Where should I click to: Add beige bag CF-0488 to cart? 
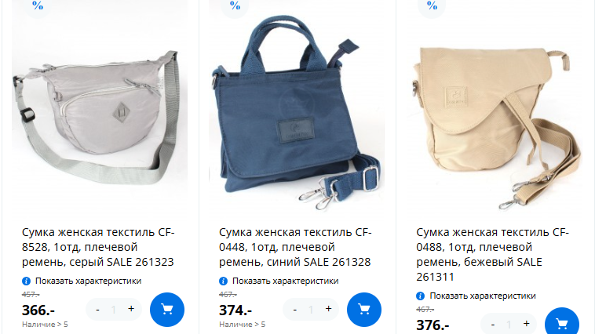tap(561, 321)
